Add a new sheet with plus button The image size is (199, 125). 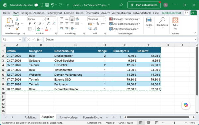(x=114, y=117)
